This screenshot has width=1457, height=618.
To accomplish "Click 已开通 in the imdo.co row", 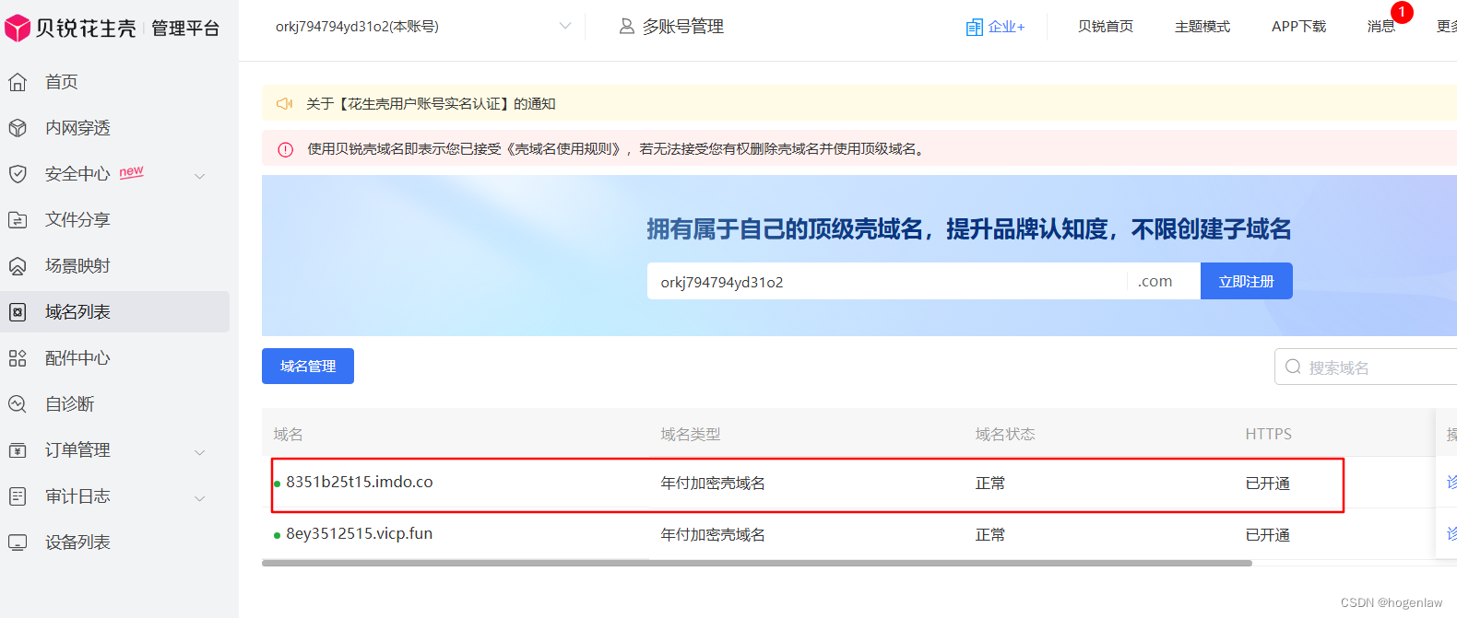I will pos(1268,484).
